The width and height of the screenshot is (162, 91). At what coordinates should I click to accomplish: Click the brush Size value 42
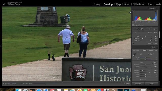point(156,36)
